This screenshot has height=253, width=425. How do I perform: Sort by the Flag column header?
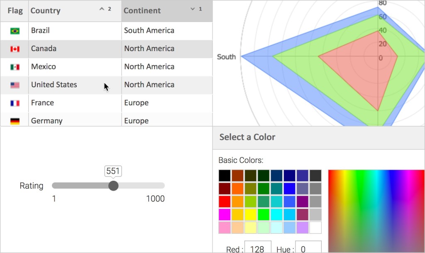15,11
